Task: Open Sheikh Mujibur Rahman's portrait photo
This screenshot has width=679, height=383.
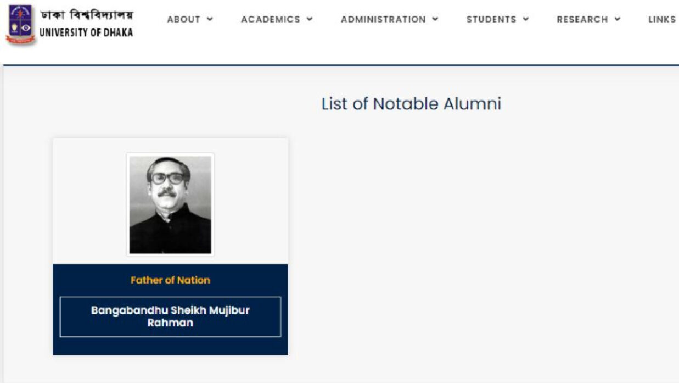Action: pyautogui.click(x=170, y=204)
